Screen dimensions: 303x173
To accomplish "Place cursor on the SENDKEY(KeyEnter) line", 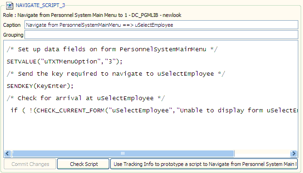I will point(40,86).
